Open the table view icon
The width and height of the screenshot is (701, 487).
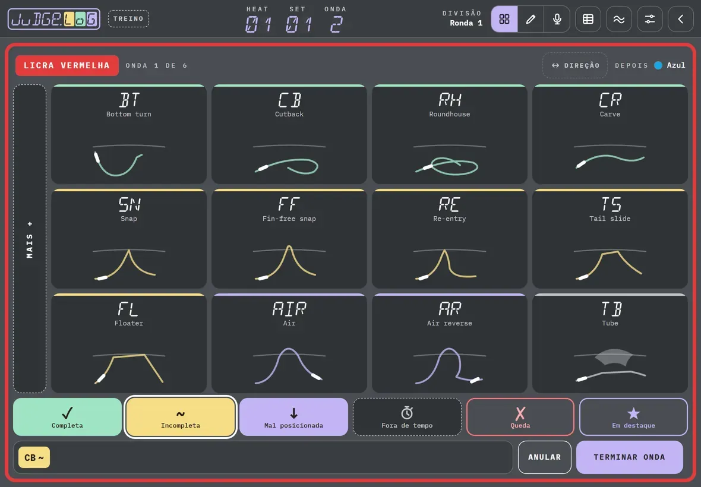588,19
